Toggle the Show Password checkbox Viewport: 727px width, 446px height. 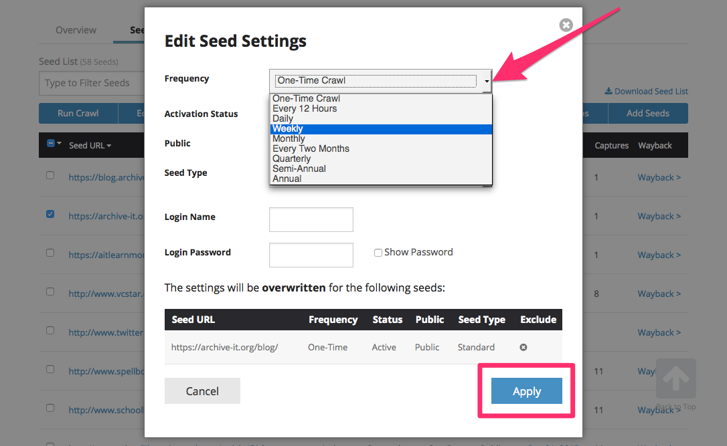point(378,253)
